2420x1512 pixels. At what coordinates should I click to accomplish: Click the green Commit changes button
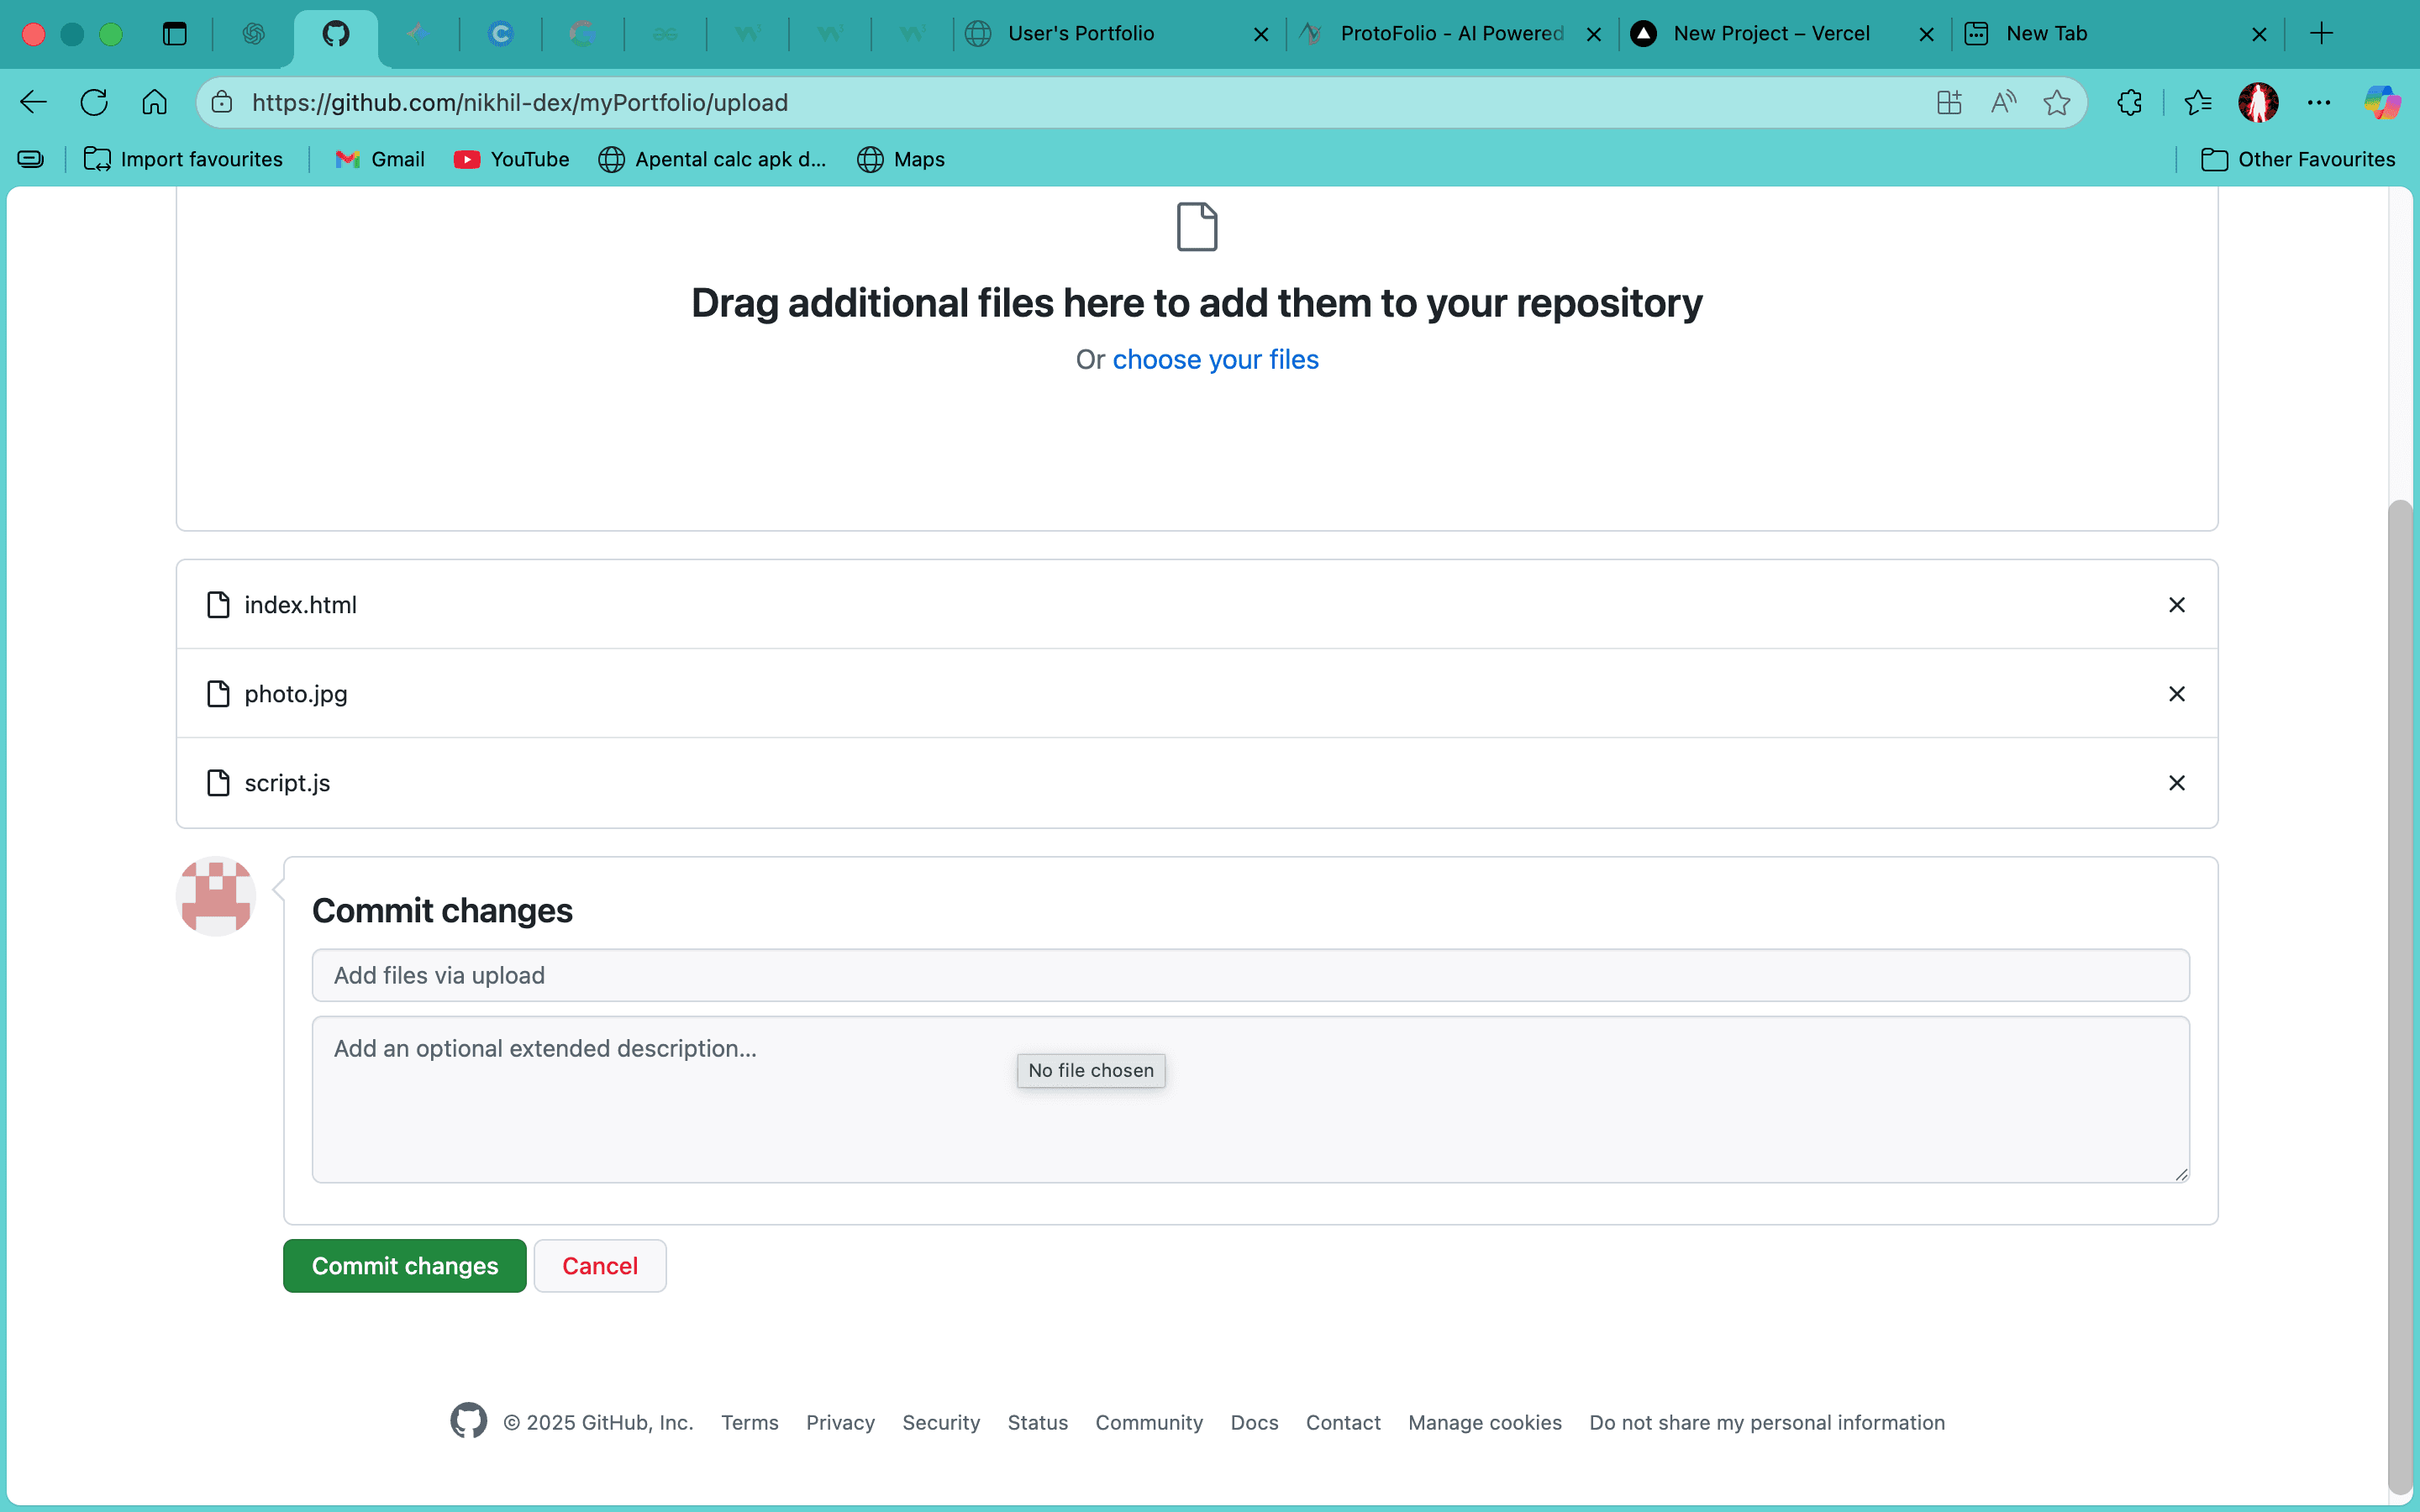pos(404,1266)
